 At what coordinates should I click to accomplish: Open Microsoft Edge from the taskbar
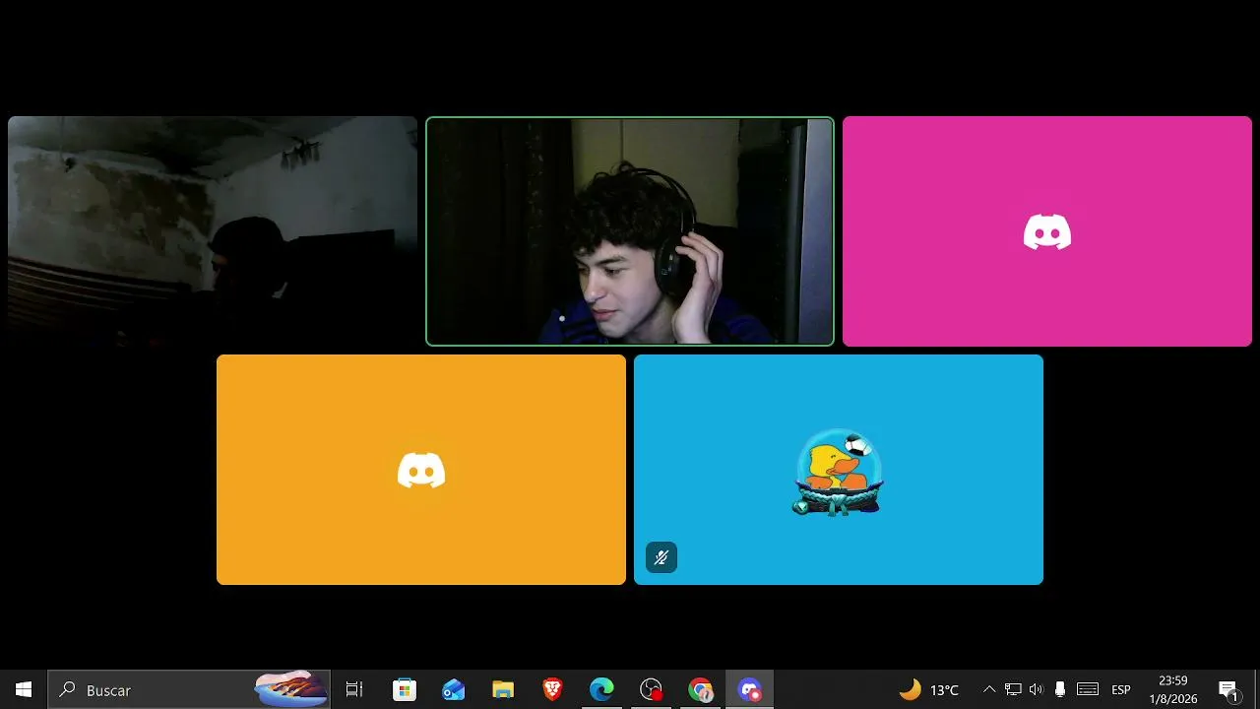click(x=601, y=690)
